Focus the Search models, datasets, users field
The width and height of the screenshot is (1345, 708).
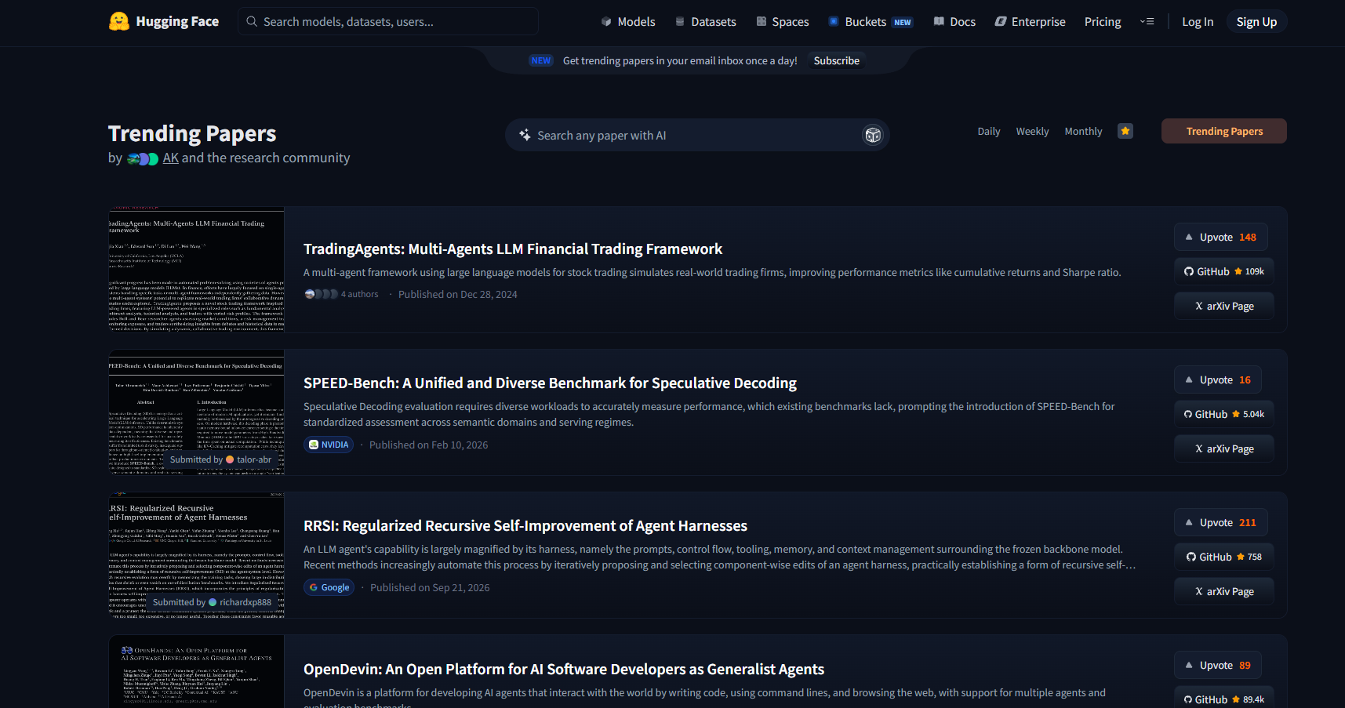tap(388, 21)
